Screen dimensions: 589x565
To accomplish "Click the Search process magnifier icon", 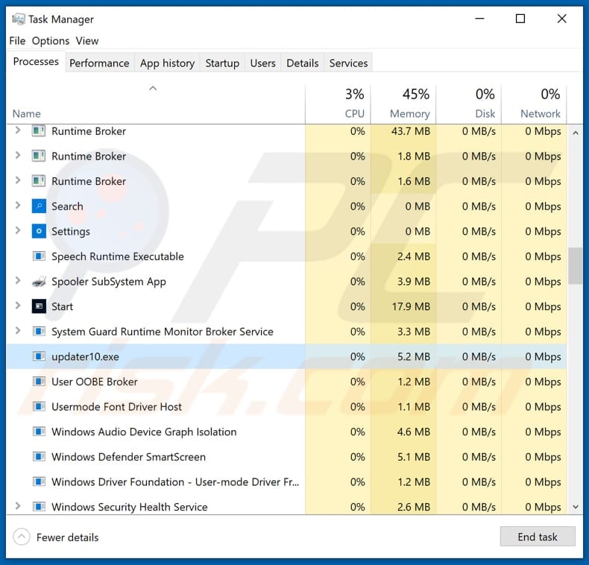I will pos(39,206).
